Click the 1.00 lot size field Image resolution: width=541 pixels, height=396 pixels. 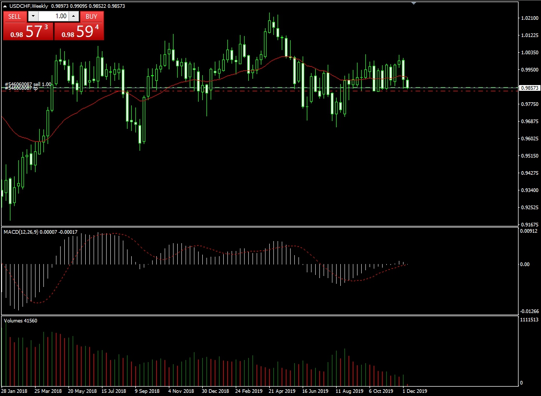(53, 16)
